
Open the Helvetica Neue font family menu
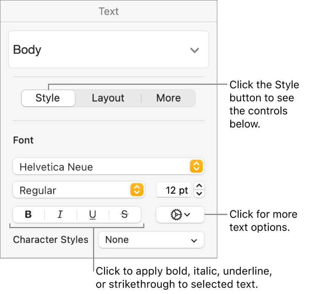pyautogui.click(x=102, y=166)
